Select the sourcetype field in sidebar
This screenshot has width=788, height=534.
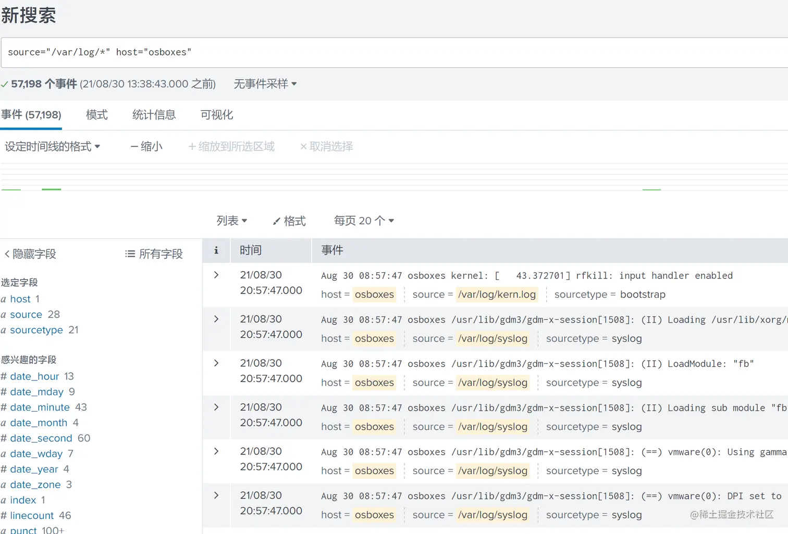pyautogui.click(x=36, y=330)
